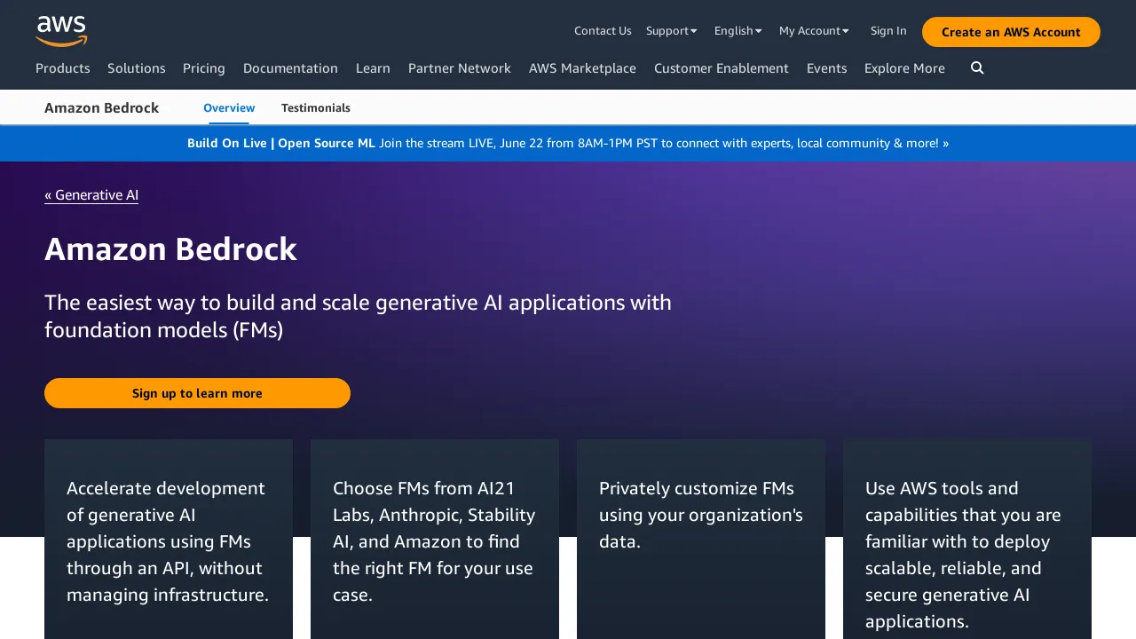
Task: Expand the Support dropdown
Action: [671, 30]
